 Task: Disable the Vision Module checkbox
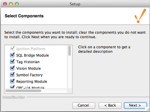12,68
